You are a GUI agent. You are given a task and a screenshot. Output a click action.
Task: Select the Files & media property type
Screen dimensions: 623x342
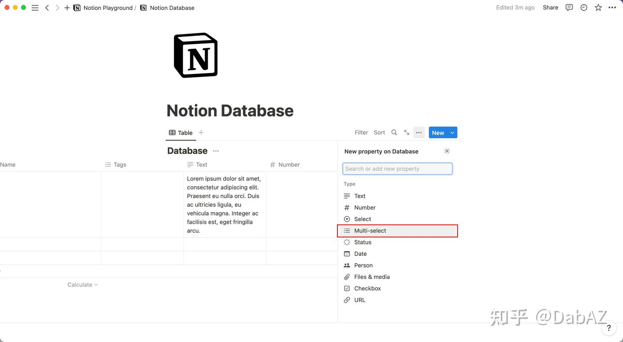(x=372, y=277)
